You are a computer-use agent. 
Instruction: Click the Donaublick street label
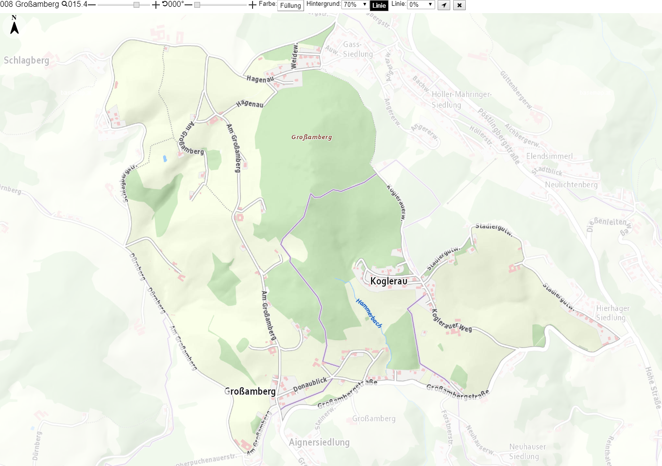310,384
